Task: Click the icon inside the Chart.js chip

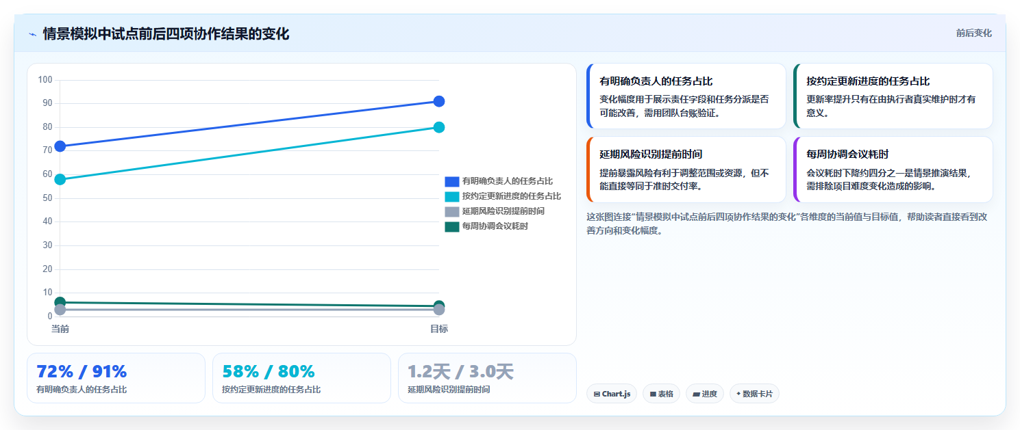Action: 597,394
